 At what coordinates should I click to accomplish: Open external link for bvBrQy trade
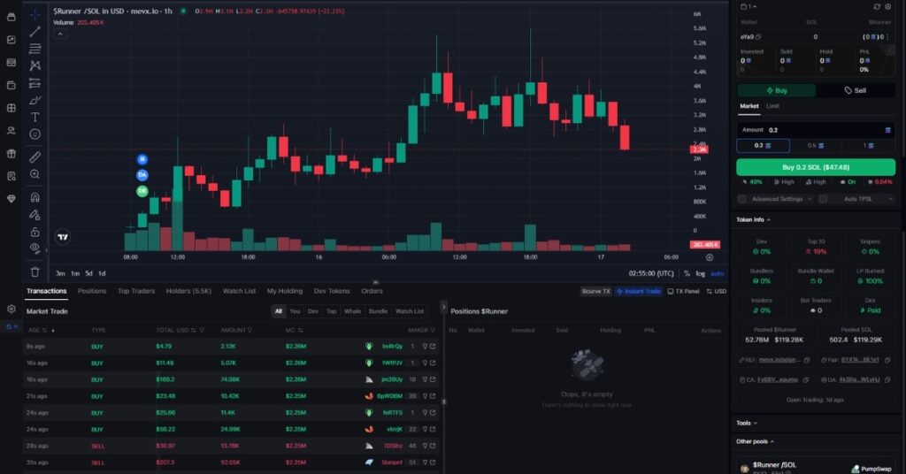(x=433, y=347)
